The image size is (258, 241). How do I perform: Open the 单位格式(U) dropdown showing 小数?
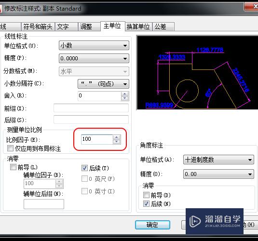tap(94, 46)
